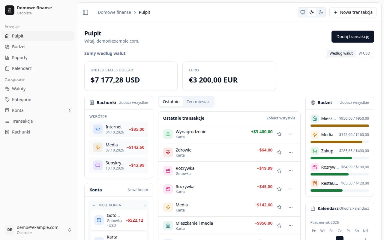Image resolution: width=384 pixels, height=240 pixels.
Task: Open the demo@example.com account menu
Action: (38, 230)
